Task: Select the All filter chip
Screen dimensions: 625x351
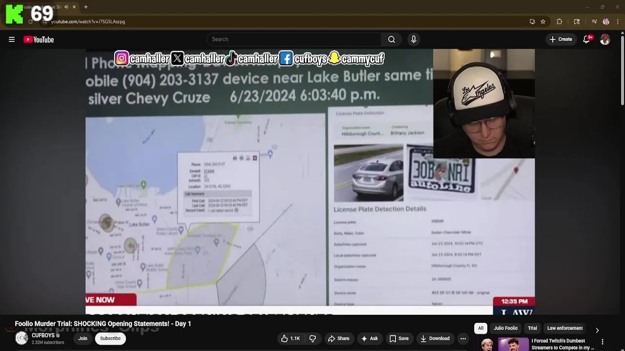Action: click(480, 328)
